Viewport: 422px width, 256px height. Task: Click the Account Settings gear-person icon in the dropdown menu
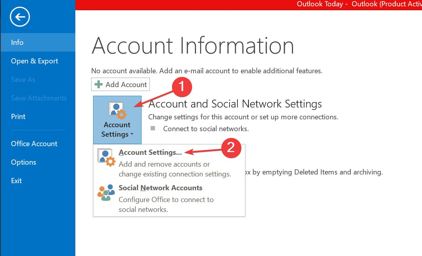click(x=106, y=158)
